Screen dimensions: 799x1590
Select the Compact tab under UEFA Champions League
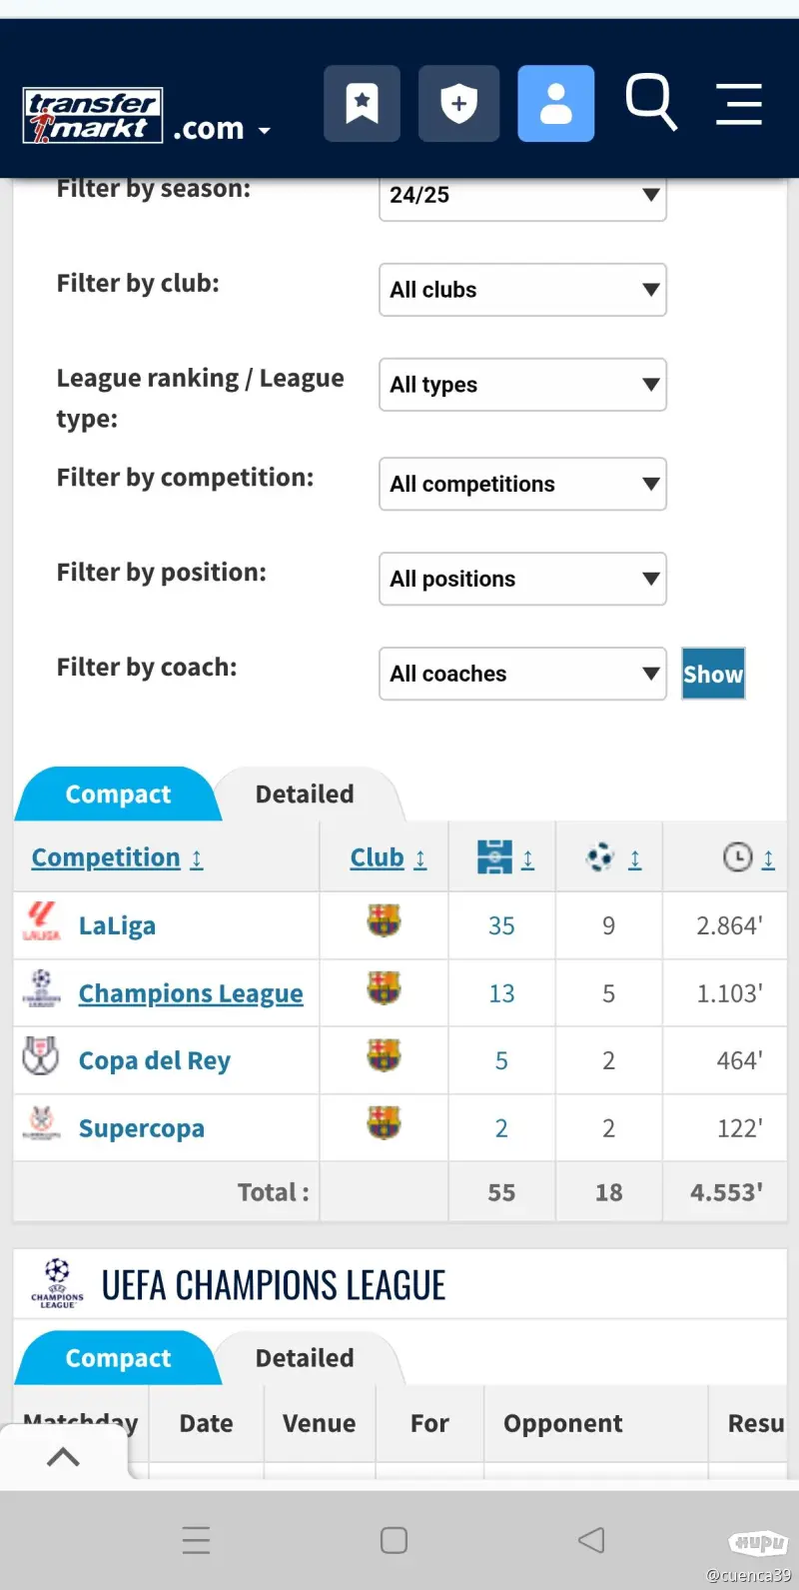click(x=118, y=1358)
